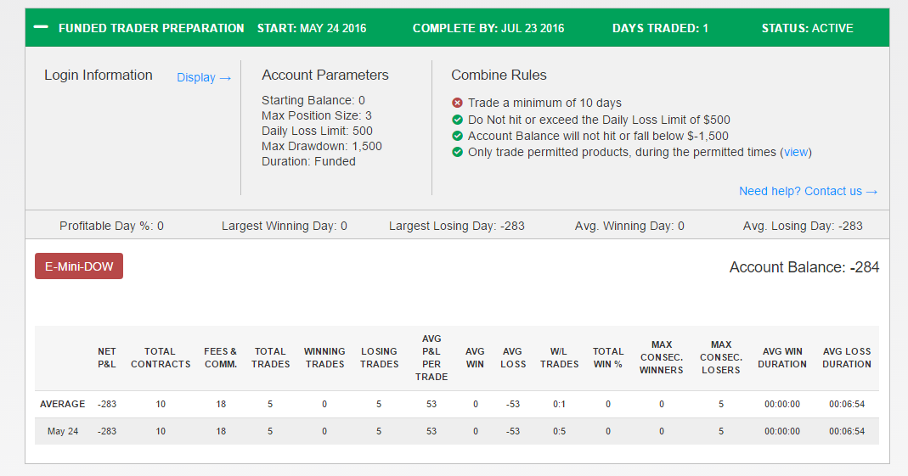Click the TOTAL WIN % column header
This screenshot has height=476, width=908.
pyautogui.click(x=607, y=357)
